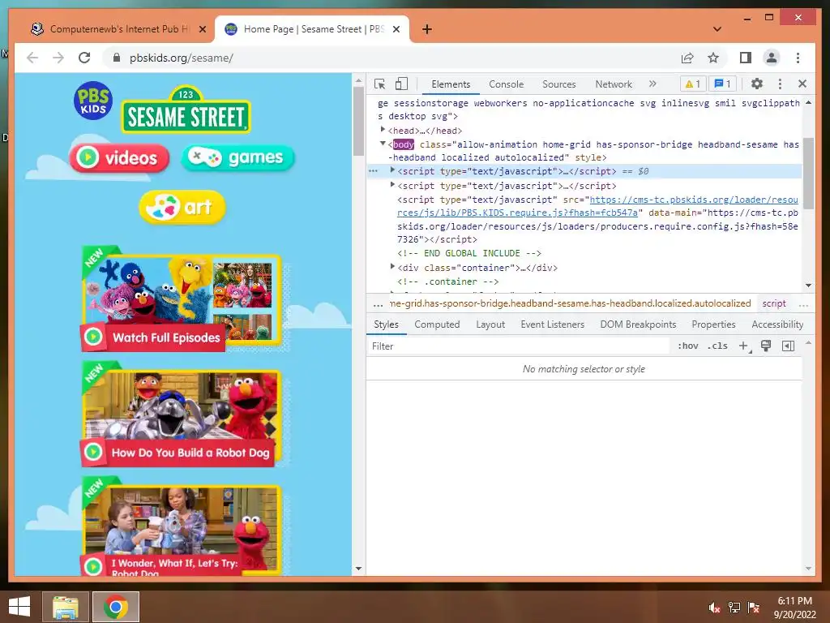The width and height of the screenshot is (830, 623).
Task: Open DevTools settings gear
Action: (x=757, y=84)
